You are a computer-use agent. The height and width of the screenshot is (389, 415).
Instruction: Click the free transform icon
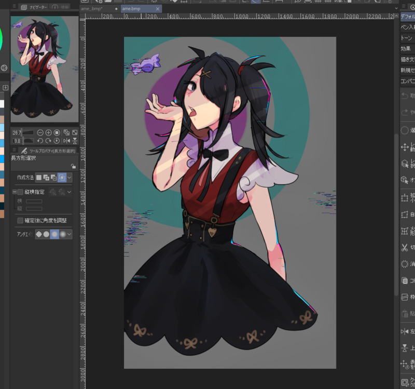[405, 214]
